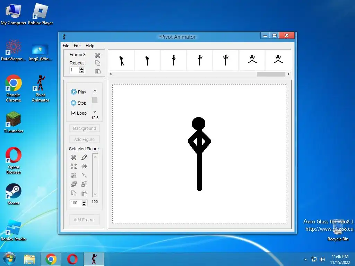This screenshot has width=355, height=266.
Task: Click the stick figure's head on canvas
Action: pos(199,124)
